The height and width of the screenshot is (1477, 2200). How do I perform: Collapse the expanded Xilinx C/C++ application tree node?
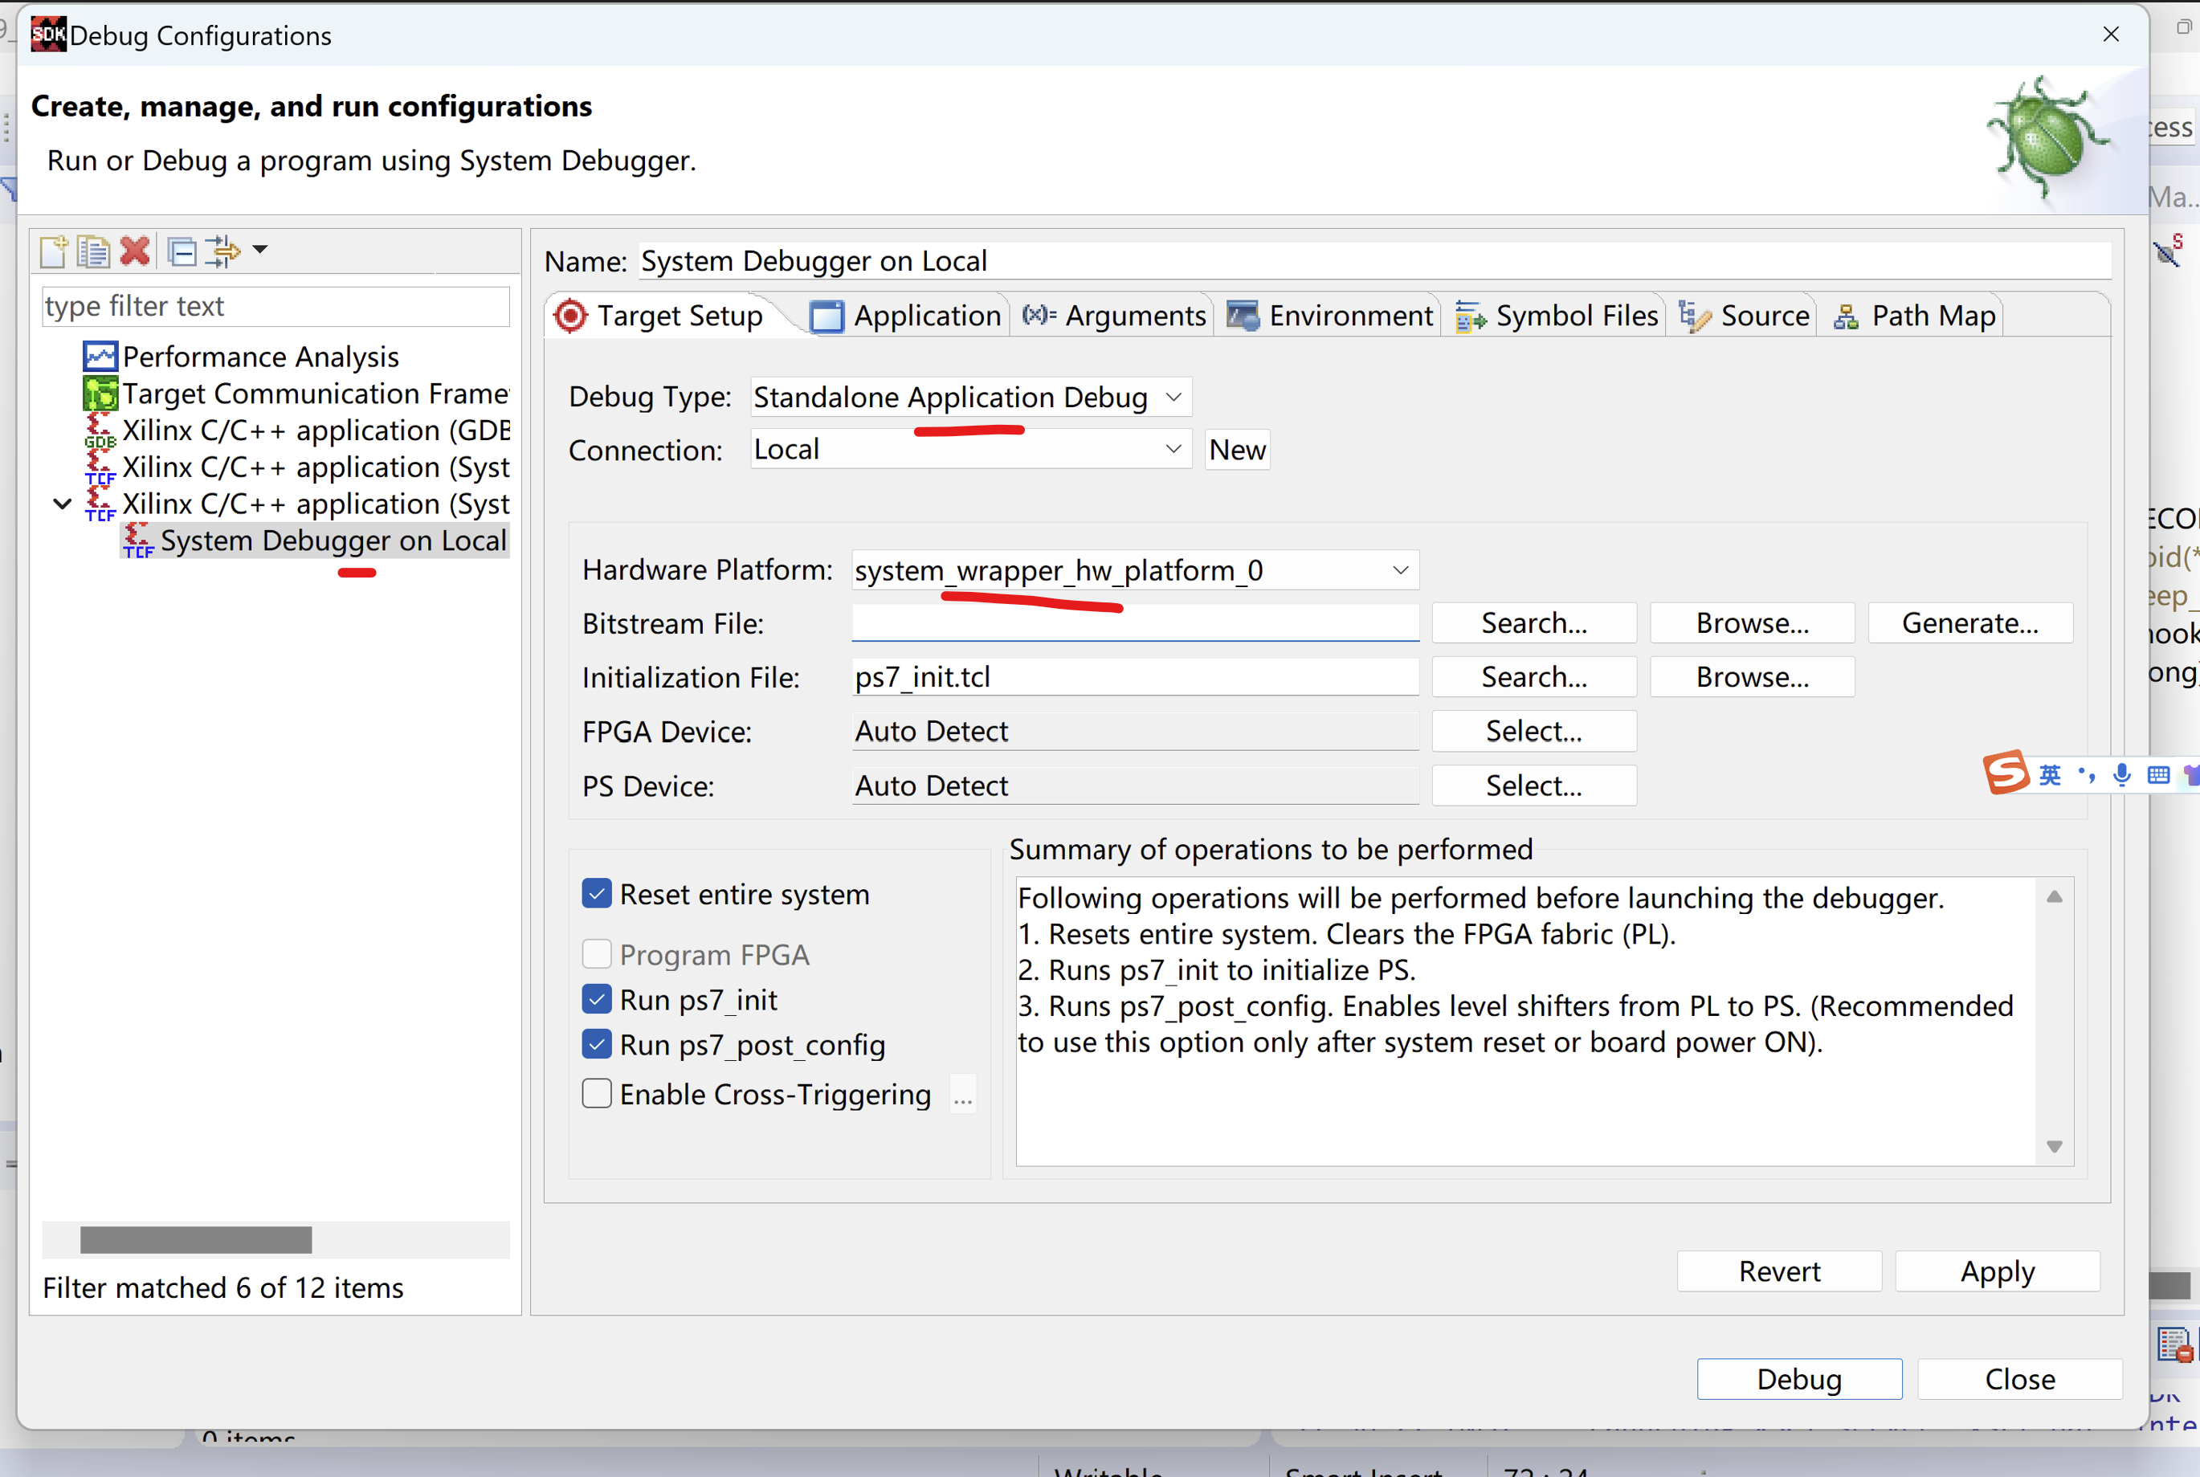pyautogui.click(x=62, y=504)
